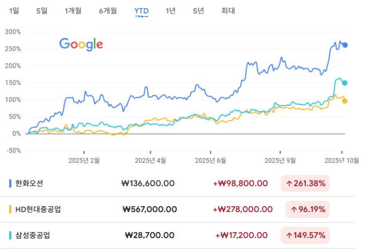This screenshot has width=365, height=252.
Task: Click the yellow HD현대중공업 legend color bar
Action: (11, 209)
